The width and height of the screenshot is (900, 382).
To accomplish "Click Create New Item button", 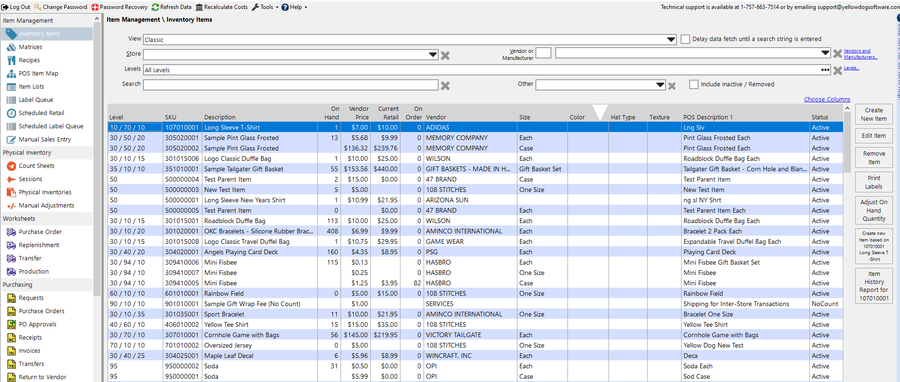I will click(x=874, y=114).
